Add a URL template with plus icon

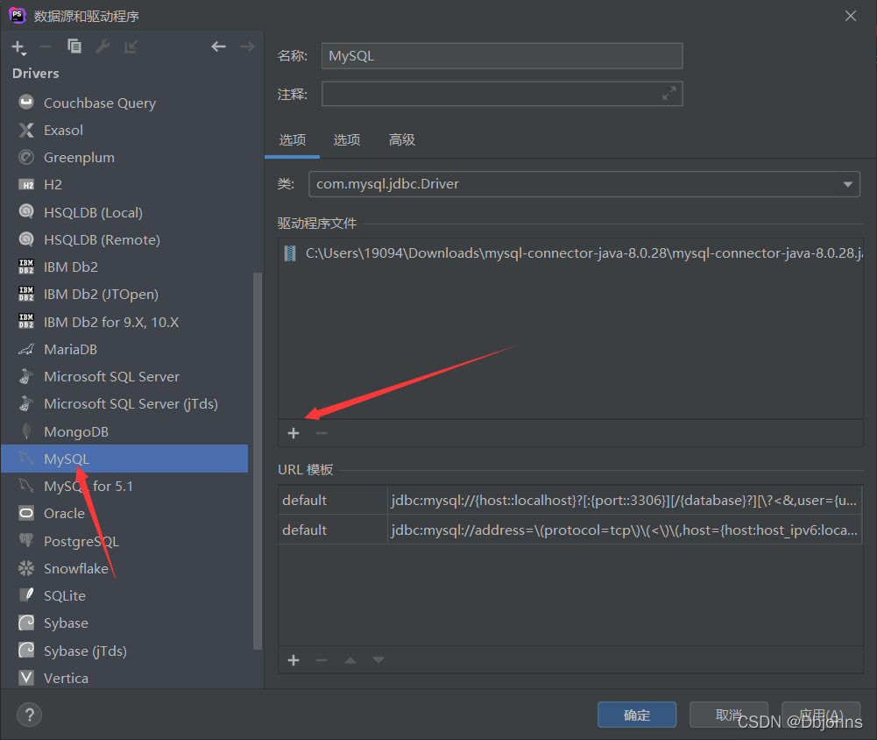click(294, 660)
